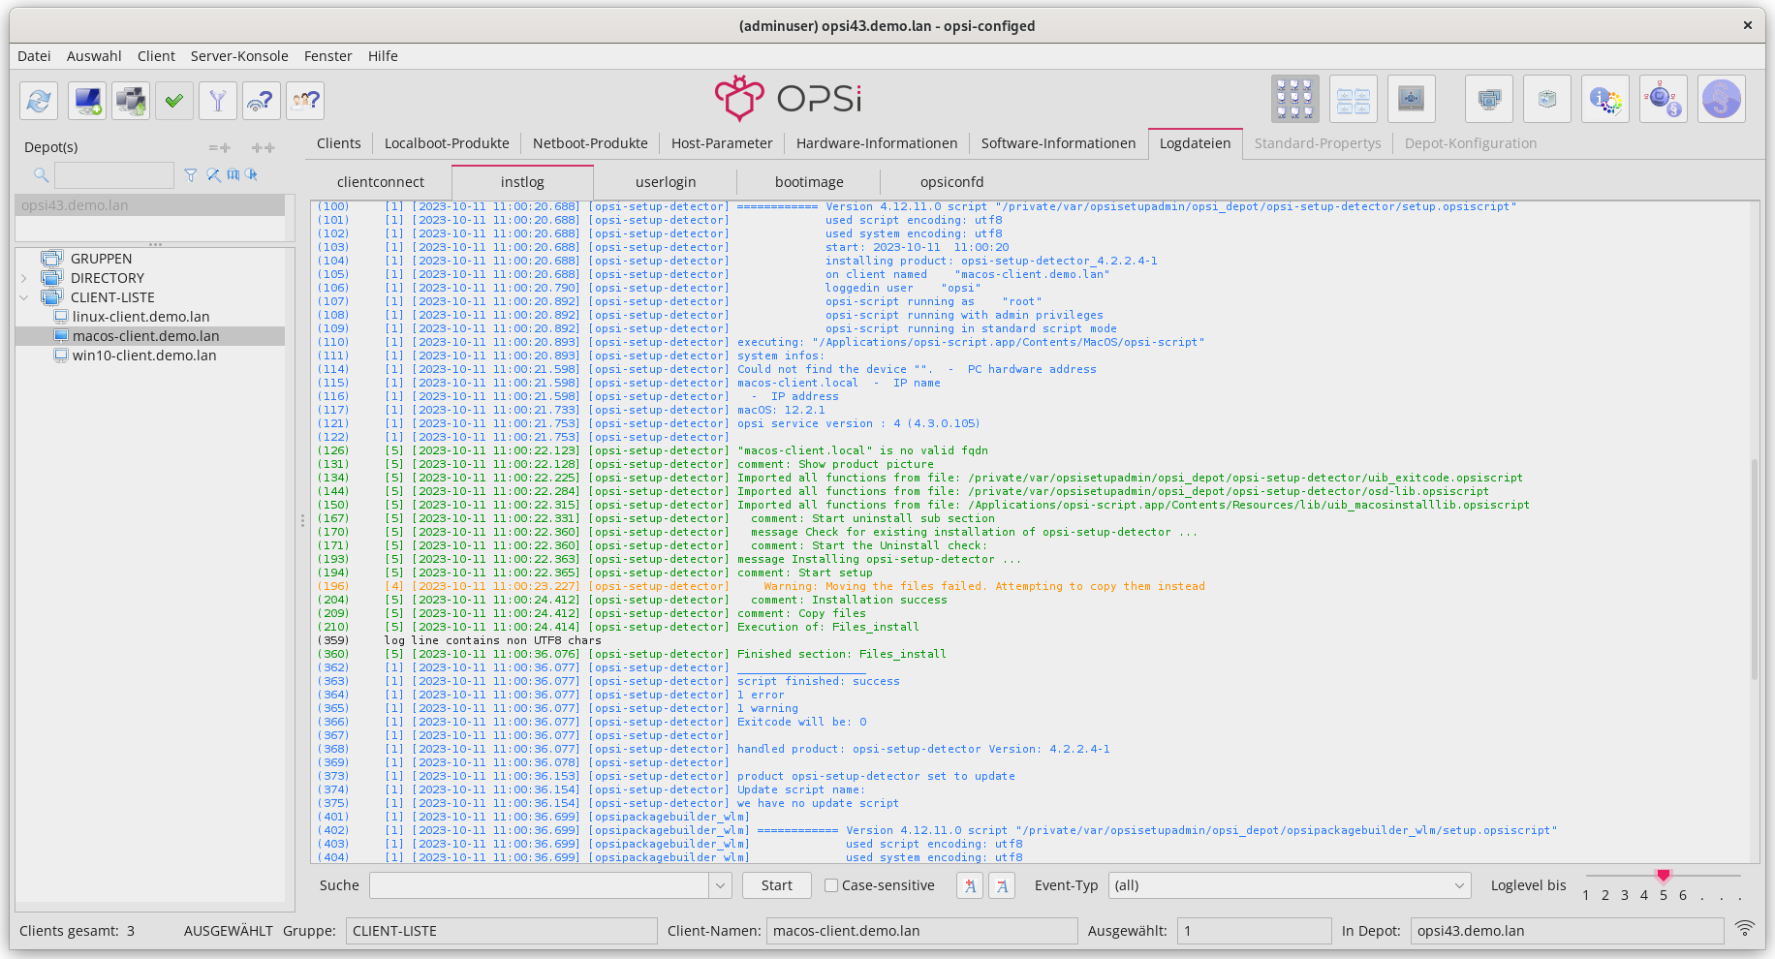The image size is (1775, 959).
Task: Click the Loglevel bis slider handle
Action: [x=1664, y=876]
